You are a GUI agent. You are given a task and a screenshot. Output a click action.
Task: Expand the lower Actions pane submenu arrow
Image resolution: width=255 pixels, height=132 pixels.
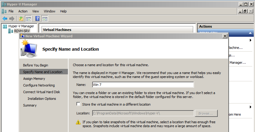251,107
